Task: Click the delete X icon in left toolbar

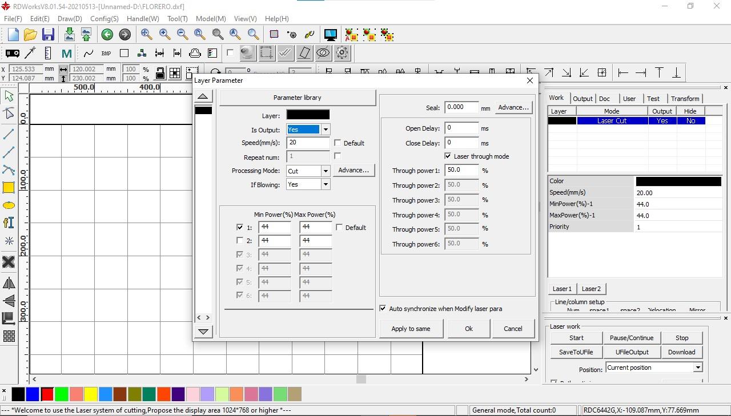Action: pos(9,262)
